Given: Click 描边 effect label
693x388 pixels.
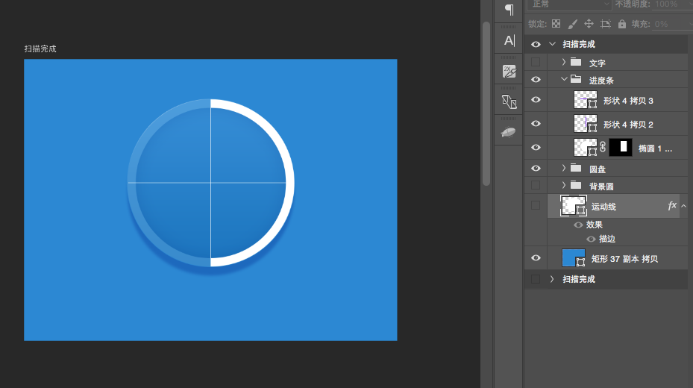Looking at the screenshot, I should 606,239.
